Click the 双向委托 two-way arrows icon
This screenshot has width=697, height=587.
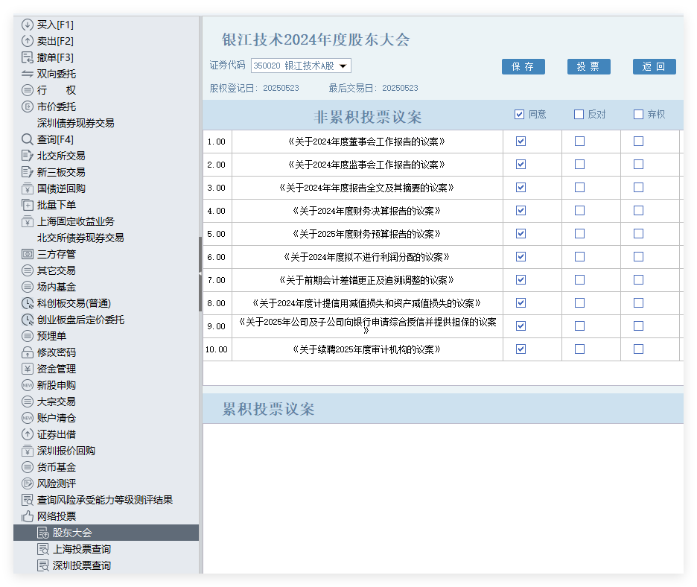28,74
